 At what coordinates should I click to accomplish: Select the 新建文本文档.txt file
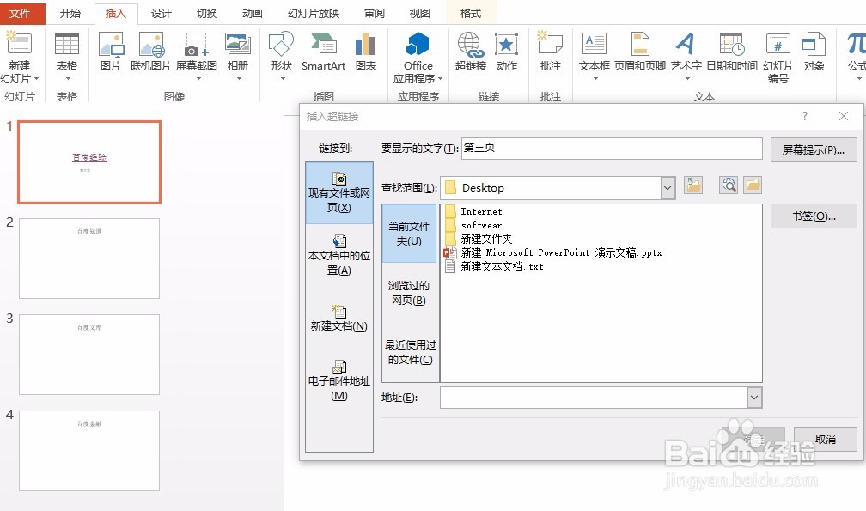coord(494,266)
